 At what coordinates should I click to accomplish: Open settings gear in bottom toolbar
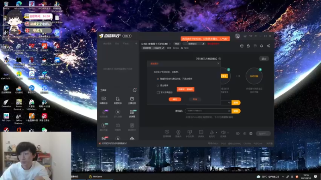point(251,134)
